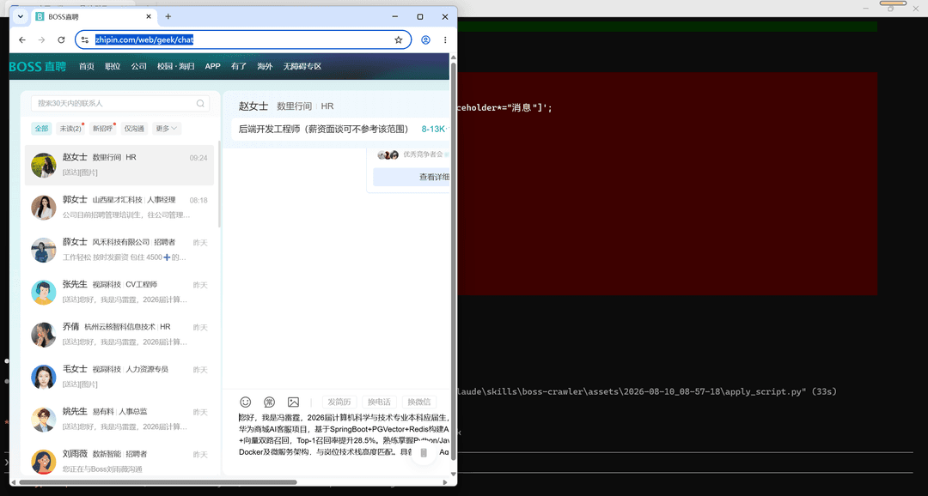Select the 全部 filter tab
928x496 pixels.
[x=41, y=128]
